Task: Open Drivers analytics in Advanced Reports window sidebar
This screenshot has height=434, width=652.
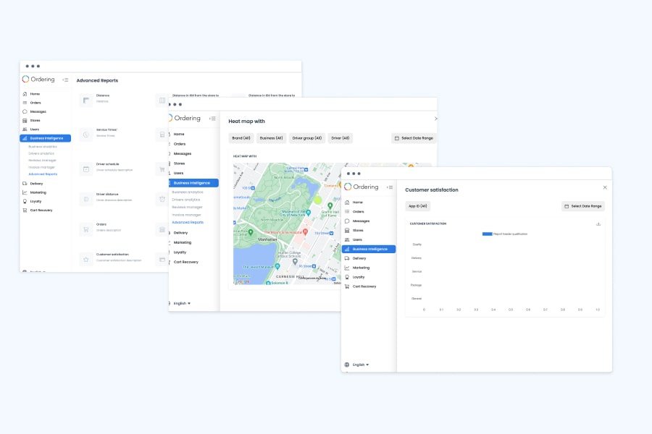Action: [x=41, y=153]
